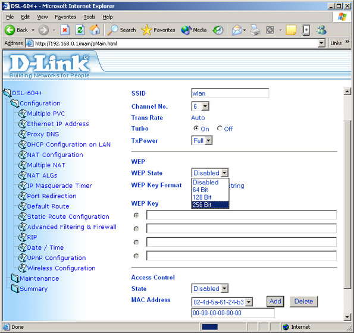Click the page scrollbar down arrow
The image size is (354, 333).
click(347, 317)
